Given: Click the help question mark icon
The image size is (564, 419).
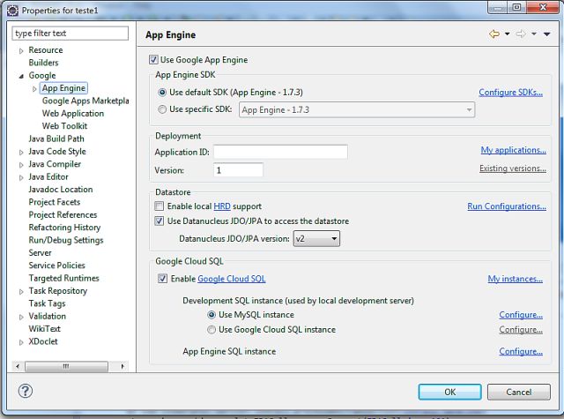Looking at the screenshot, I should pos(26,391).
